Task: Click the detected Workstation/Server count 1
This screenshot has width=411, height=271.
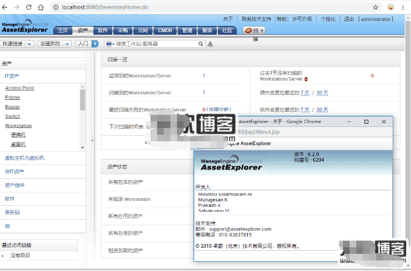Action: (x=204, y=76)
